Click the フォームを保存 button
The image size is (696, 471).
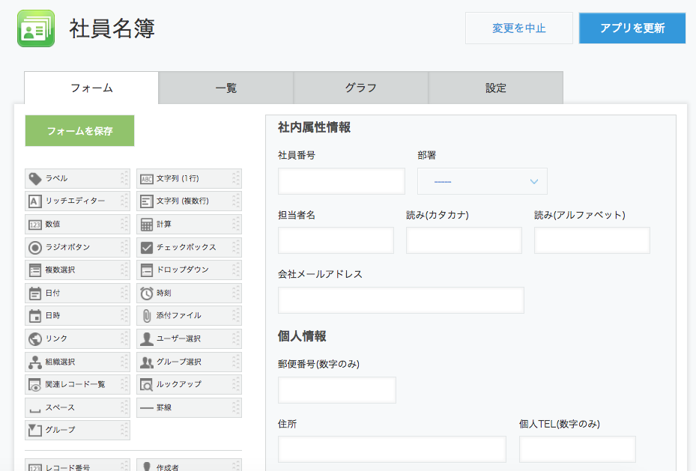pyautogui.click(x=80, y=131)
